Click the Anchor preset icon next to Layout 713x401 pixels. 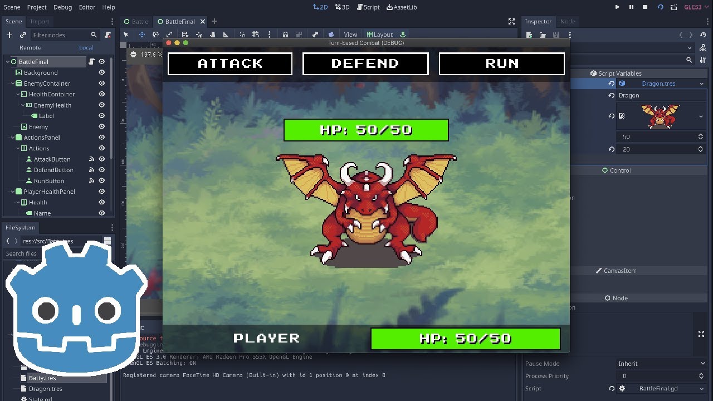click(x=403, y=35)
